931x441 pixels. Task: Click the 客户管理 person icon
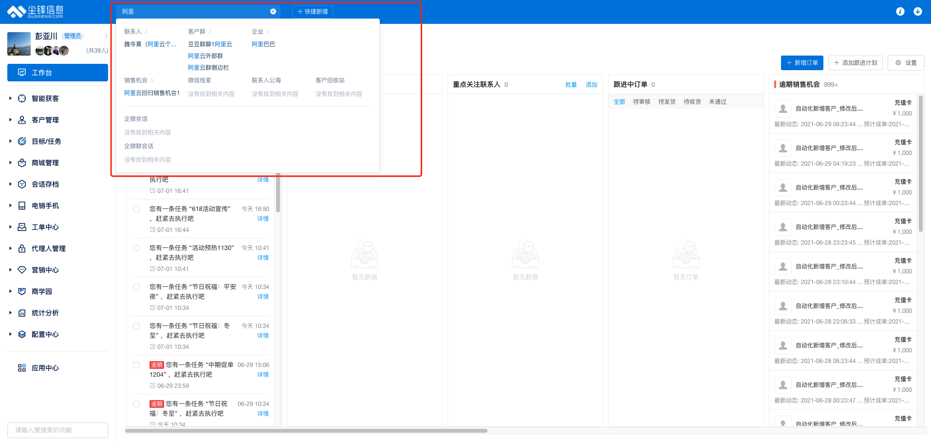(x=22, y=120)
